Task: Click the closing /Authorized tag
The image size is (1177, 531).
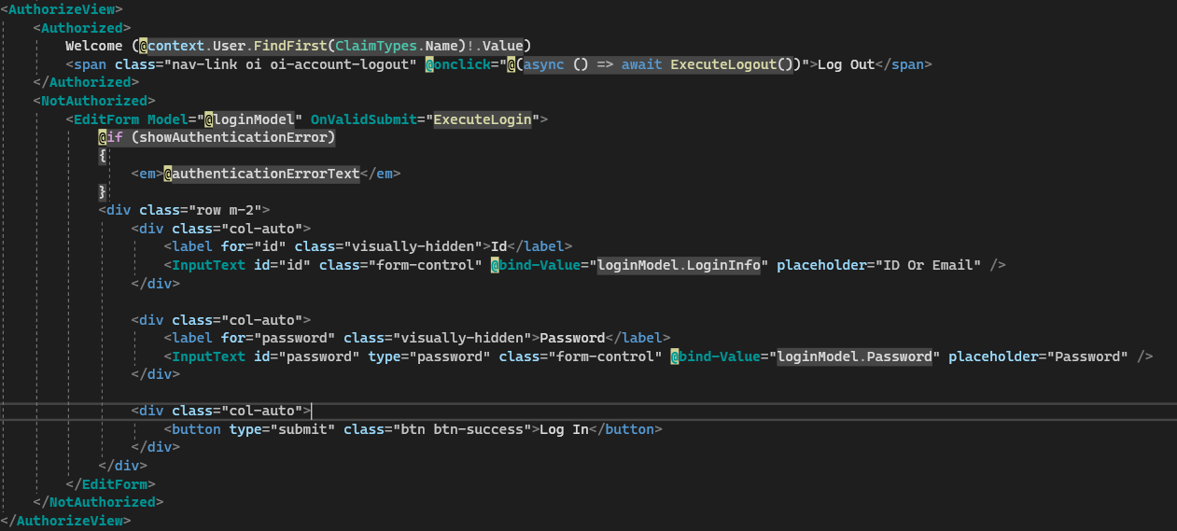Action: 86,82
